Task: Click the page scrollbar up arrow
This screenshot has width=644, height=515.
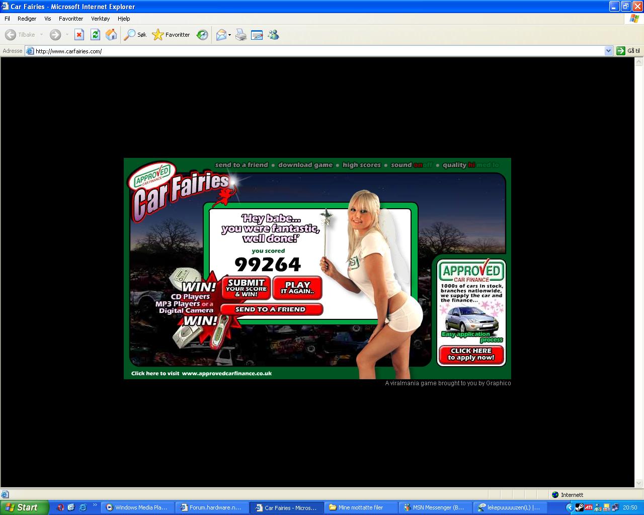Action: pyautogui.click(x=639, y=62)
